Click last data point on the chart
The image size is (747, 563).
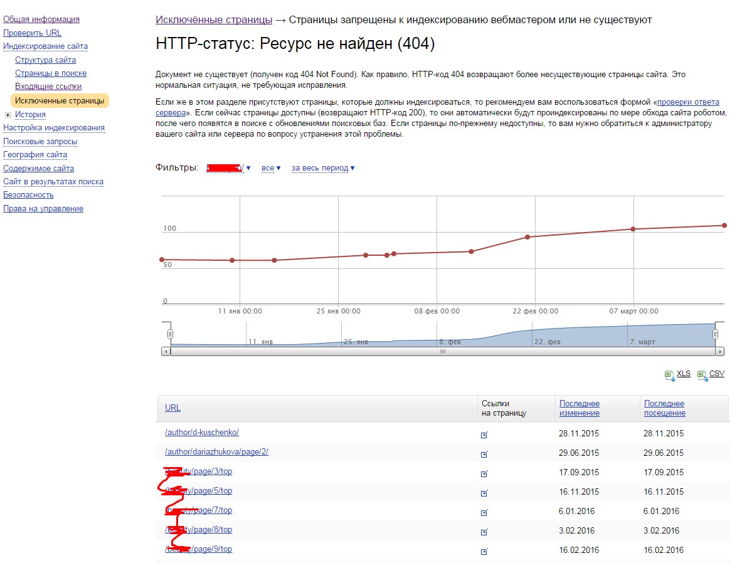(x=724, y=225)
